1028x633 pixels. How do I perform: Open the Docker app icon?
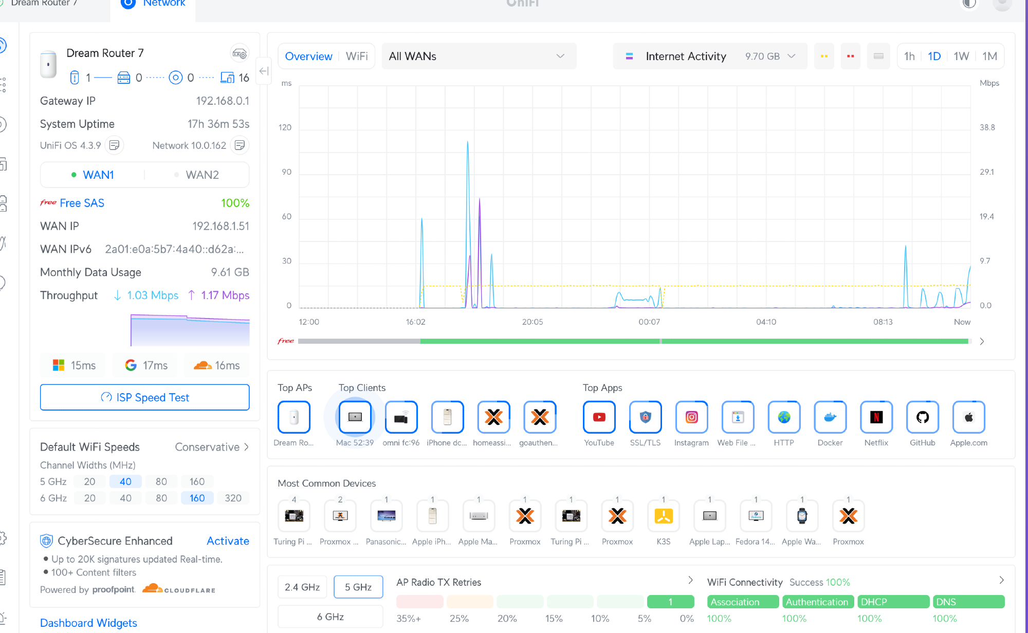pyautogui.click(x=830, y=417)
